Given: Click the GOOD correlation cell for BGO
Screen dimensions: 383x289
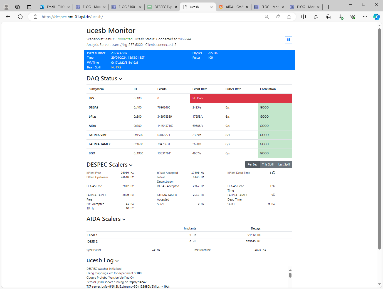Looking at the screenshot, I should [275, 153].
